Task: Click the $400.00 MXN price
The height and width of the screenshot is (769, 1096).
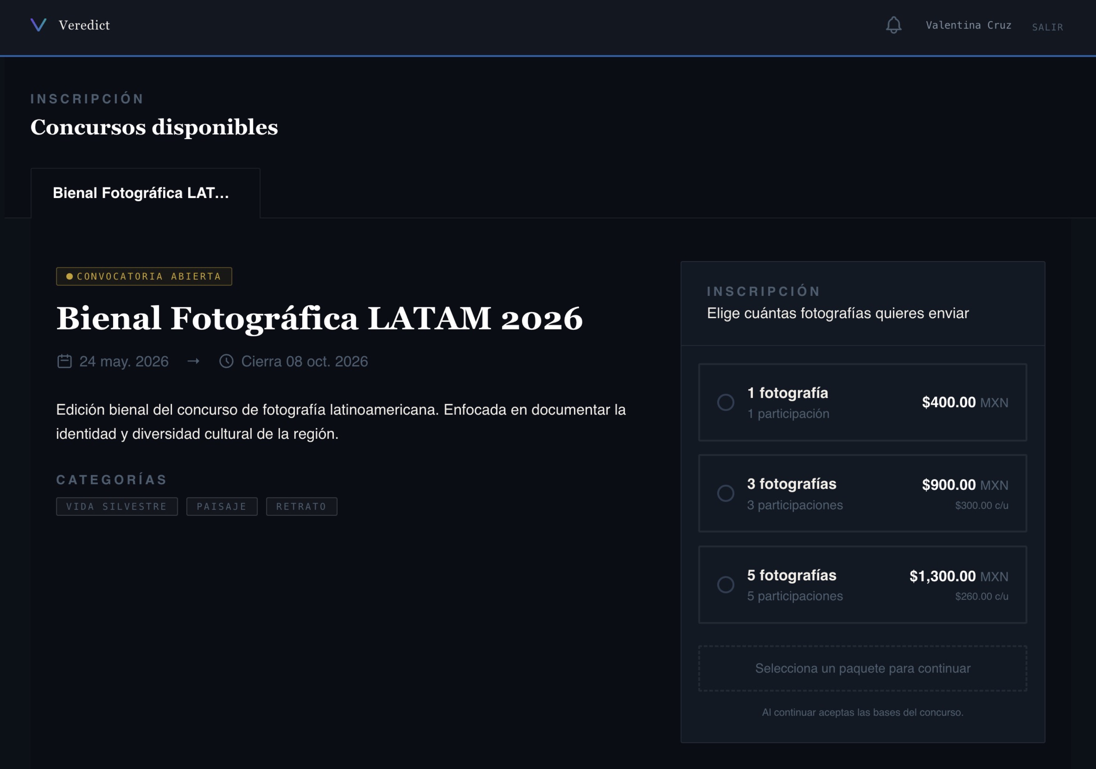Action: [x=965, y=402]
